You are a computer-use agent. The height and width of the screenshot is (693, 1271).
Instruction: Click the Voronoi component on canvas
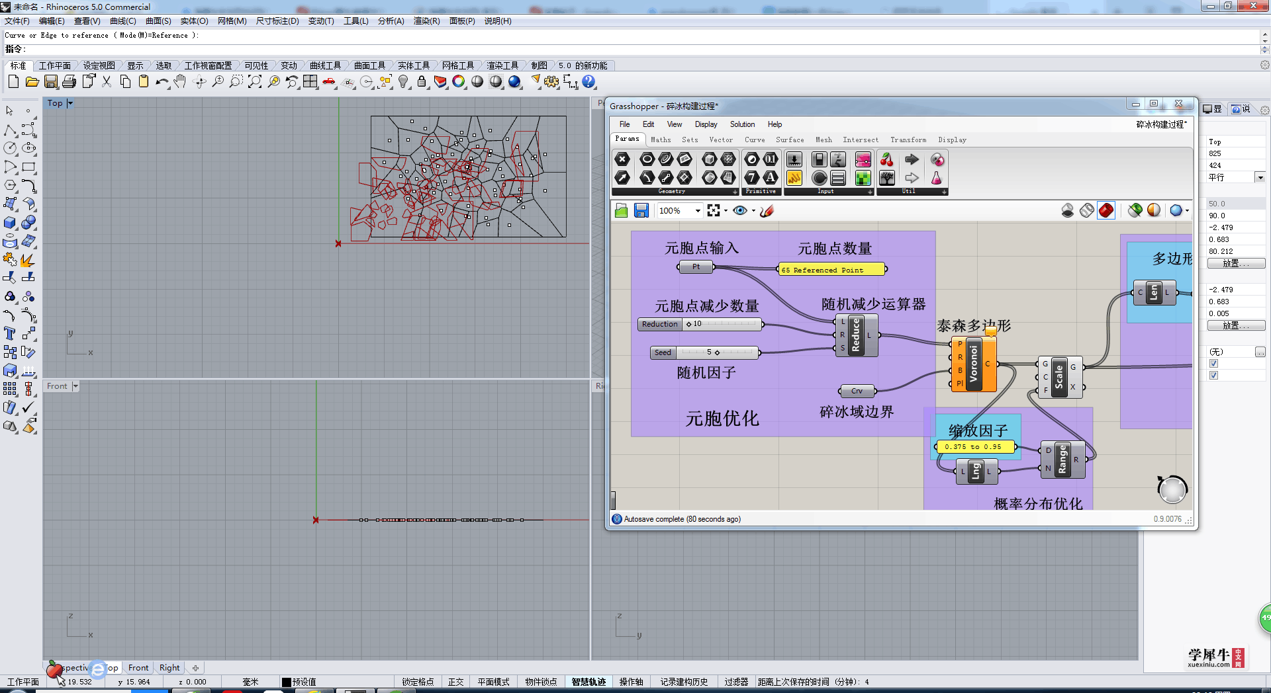974,364
